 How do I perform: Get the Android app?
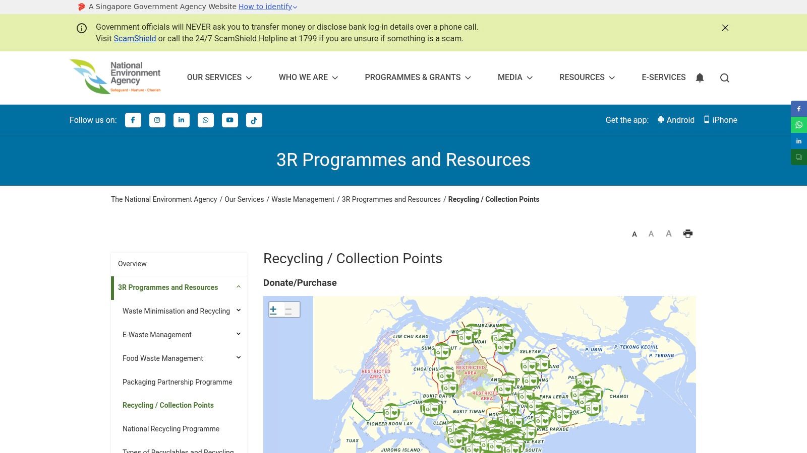click(x=676, y=120)
